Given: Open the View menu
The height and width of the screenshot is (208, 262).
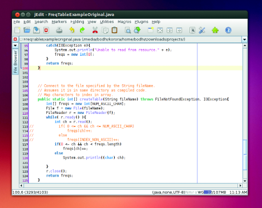Looking at the screenshot, I should point(92,22).
